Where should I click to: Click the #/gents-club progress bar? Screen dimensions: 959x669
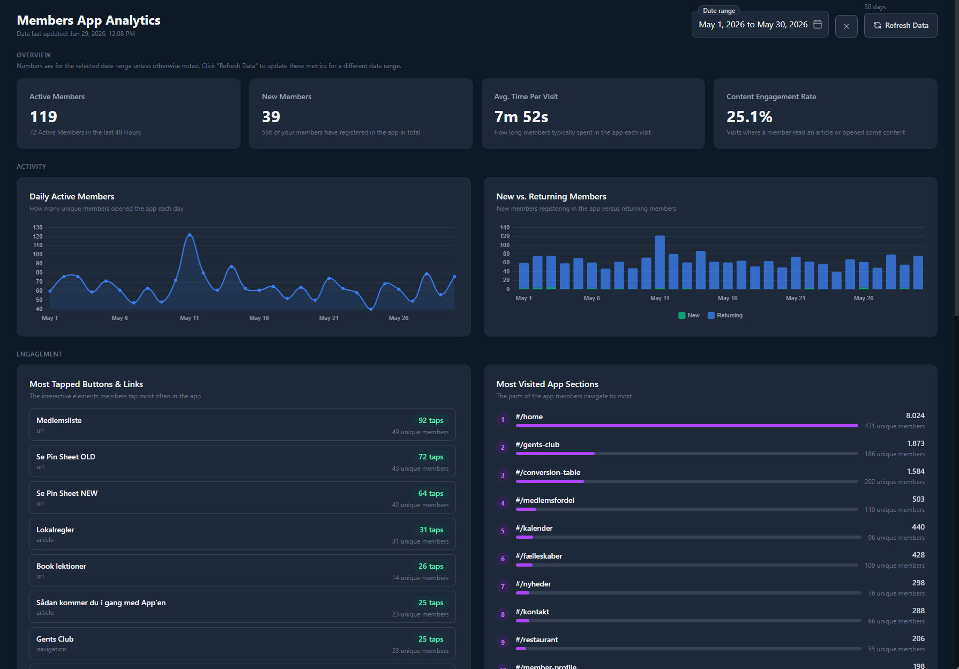tap(687, 454)
